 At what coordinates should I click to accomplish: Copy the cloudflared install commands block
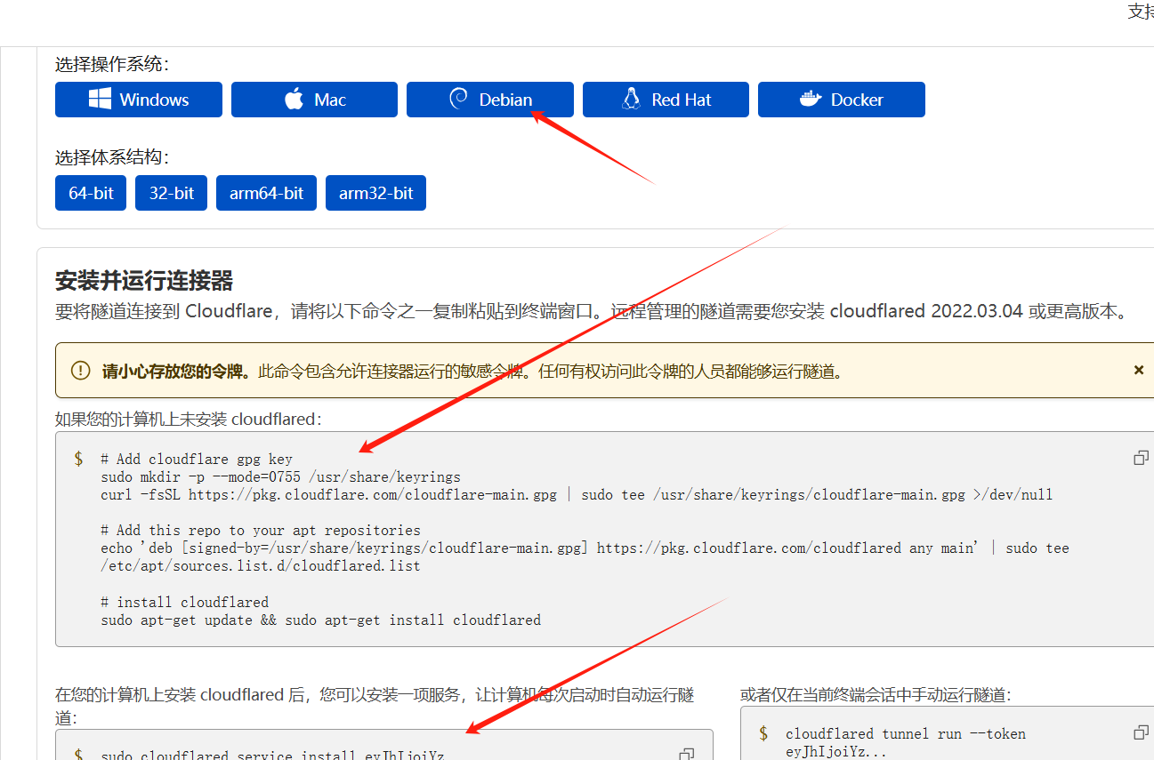click(1141, 458)
